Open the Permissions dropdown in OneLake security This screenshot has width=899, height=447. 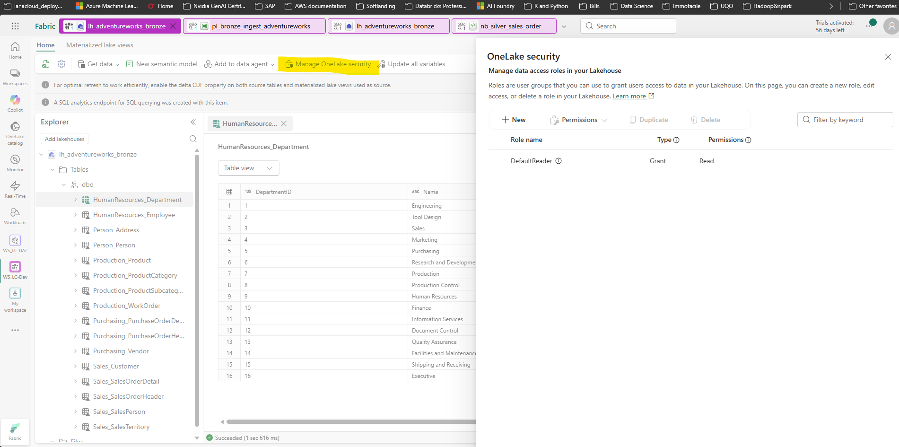click(578, 120)
